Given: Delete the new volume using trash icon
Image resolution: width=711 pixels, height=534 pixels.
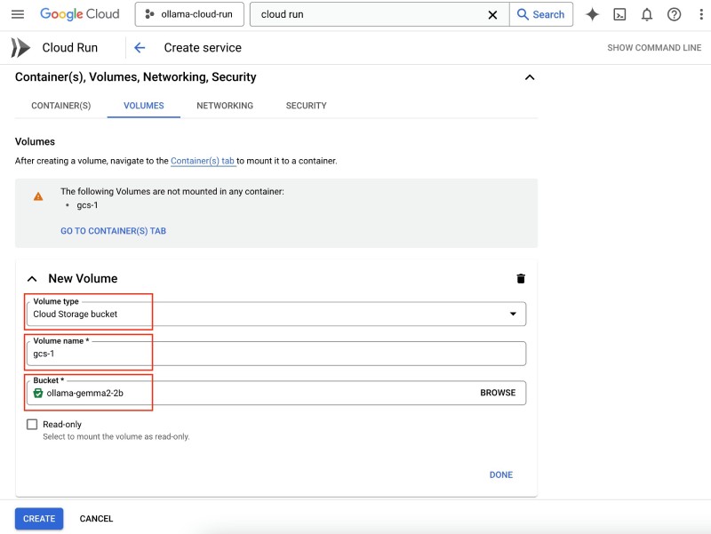Looking at the screenshot, I should click(521, 278).
